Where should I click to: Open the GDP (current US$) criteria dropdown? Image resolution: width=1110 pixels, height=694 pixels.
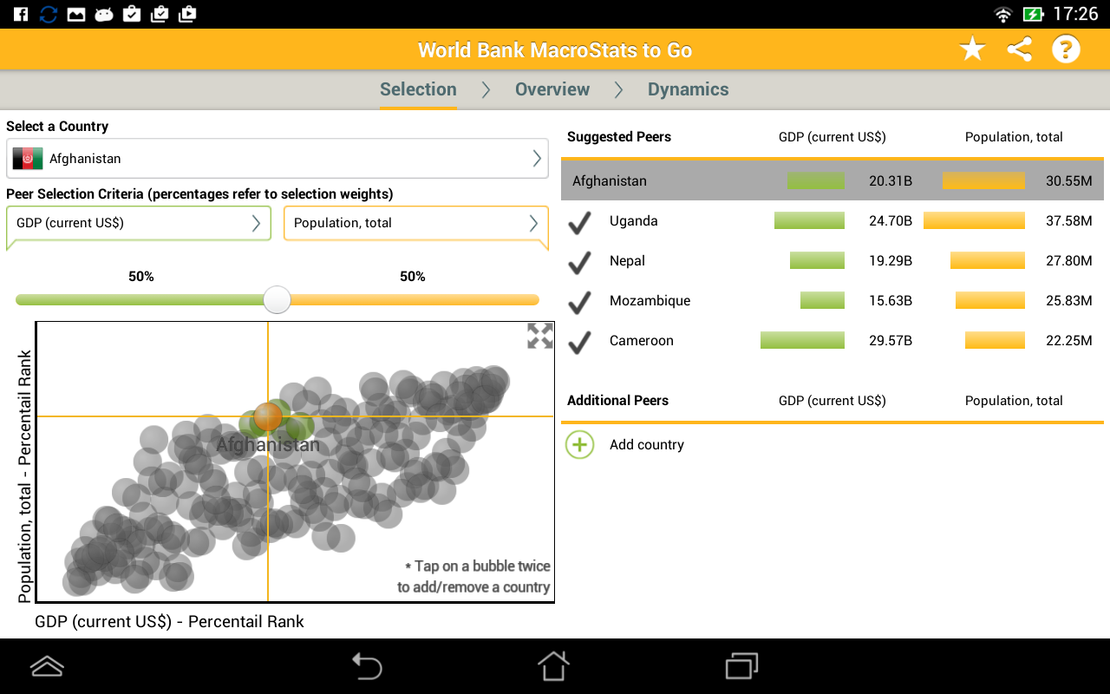coord(139,223)
